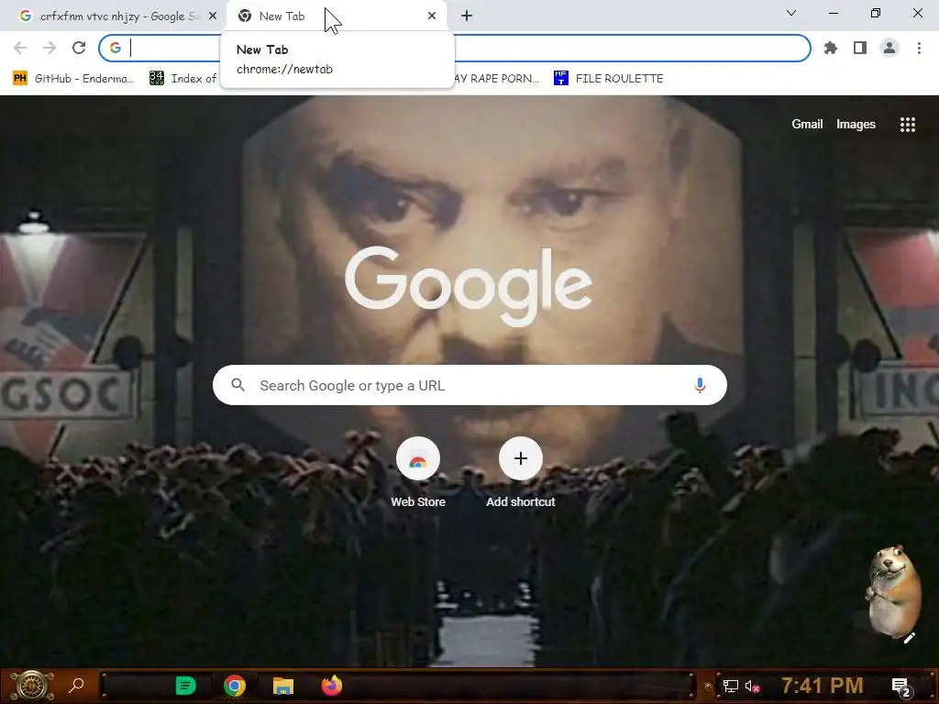The height and width of the screenshot is (704, 939).
Task: Click the Search Google or type a URL box
Action: point(469,385)
